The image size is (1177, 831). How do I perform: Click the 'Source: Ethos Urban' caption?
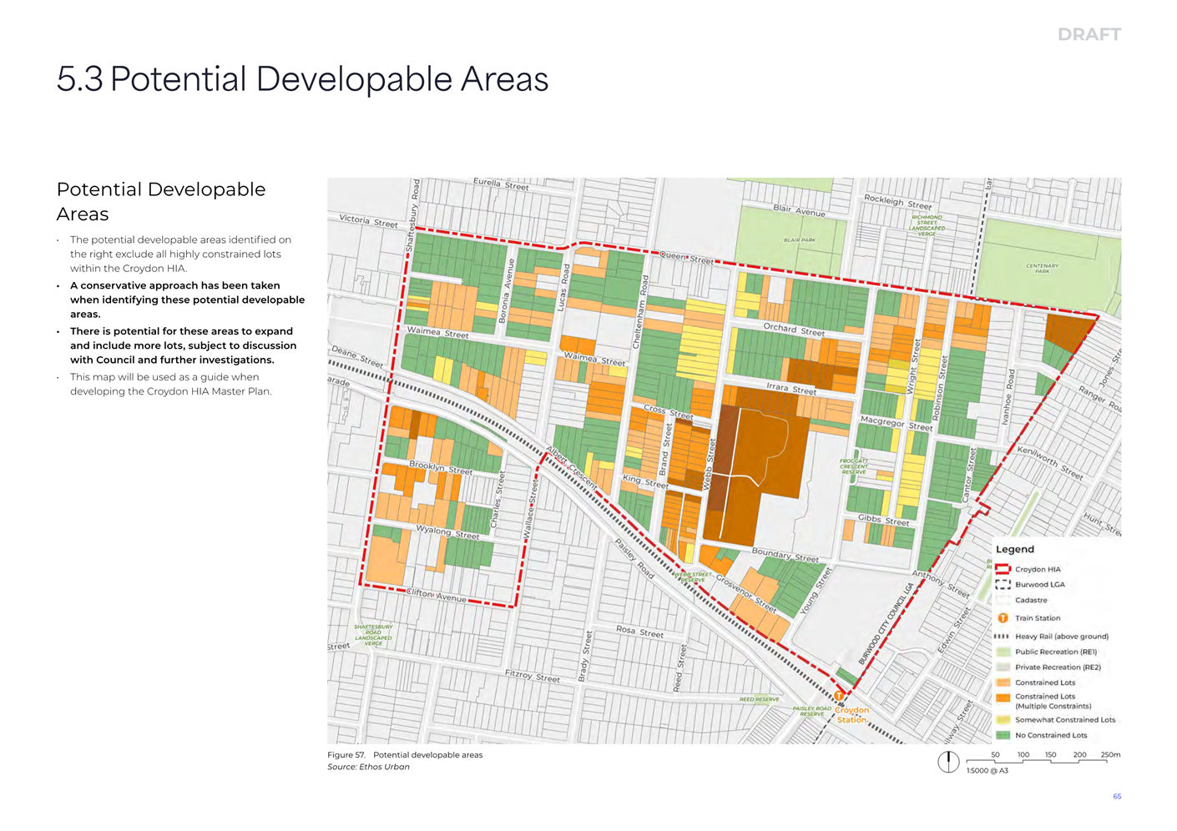(x=368, y=767)
